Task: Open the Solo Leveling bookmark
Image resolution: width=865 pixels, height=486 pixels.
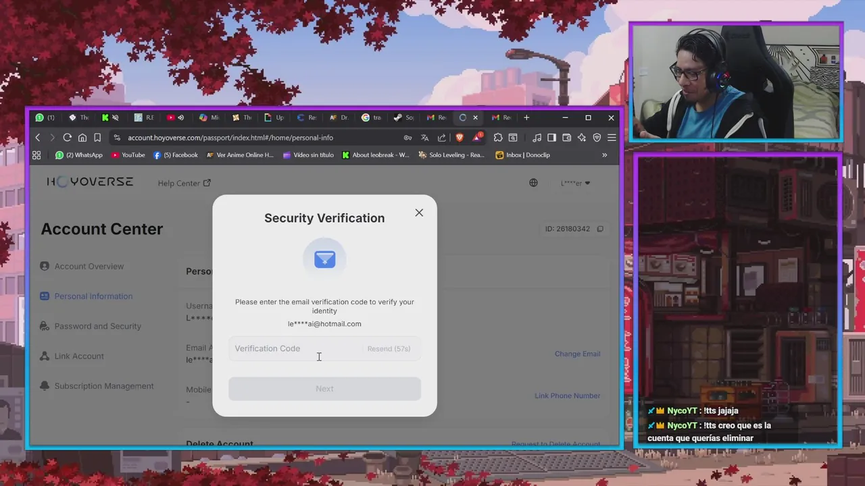Action: (x=451, y=155)
